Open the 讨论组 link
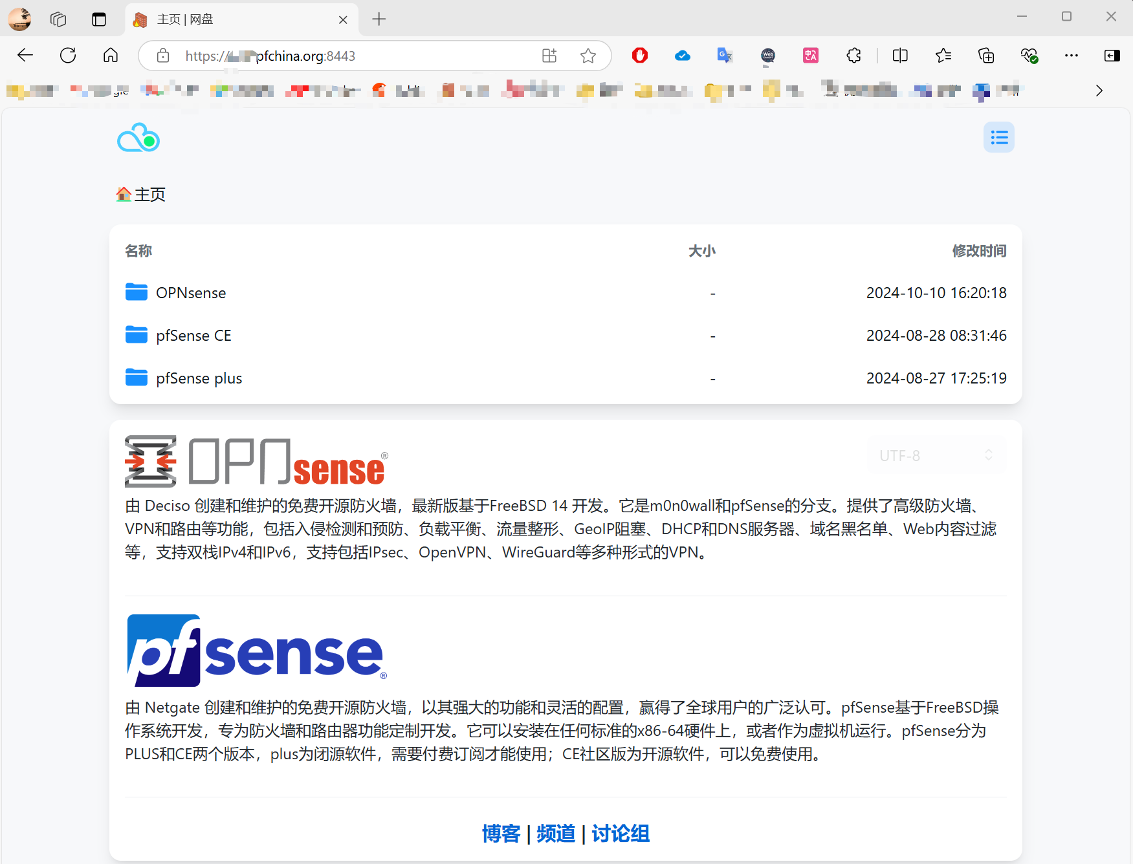 coord(620,834)
